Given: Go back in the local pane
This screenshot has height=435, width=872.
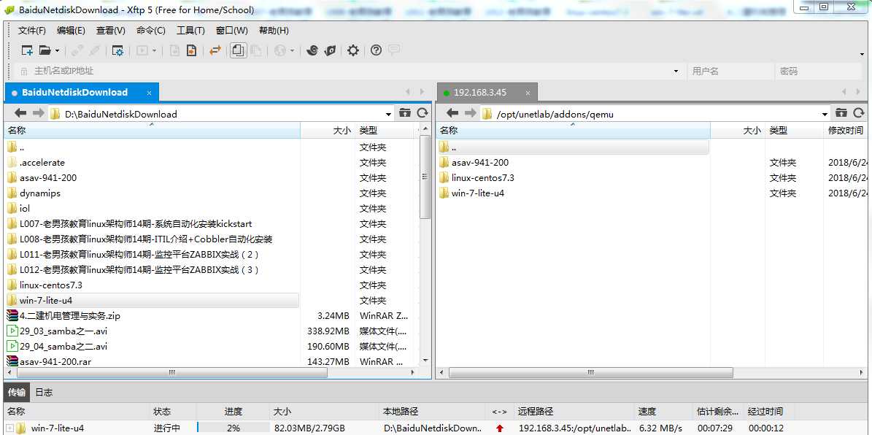Looking at the screenshot, I should [20, 113].
